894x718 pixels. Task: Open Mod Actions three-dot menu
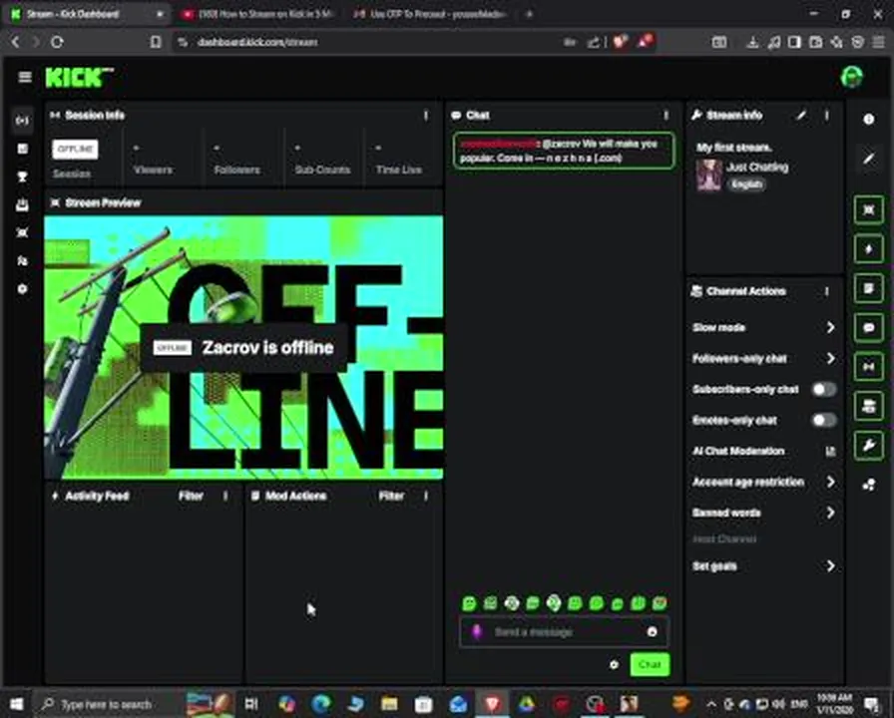[x=426, y=496]
